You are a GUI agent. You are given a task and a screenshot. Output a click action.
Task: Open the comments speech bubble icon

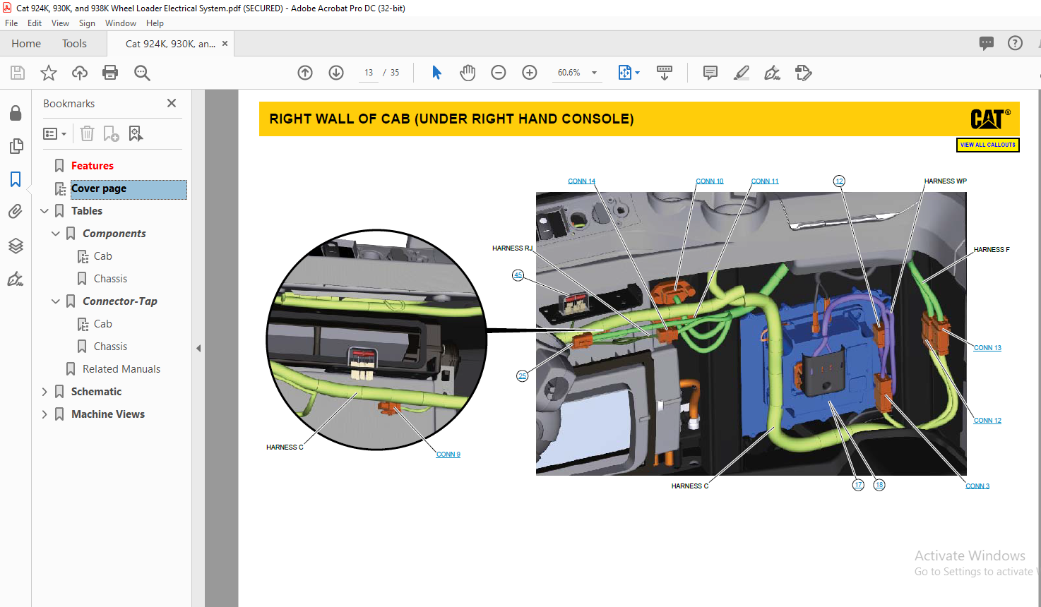(x=987, y=43)
